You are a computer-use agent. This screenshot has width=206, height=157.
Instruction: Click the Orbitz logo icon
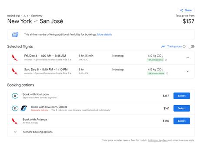pyautogui.click(x=23, y=108)
